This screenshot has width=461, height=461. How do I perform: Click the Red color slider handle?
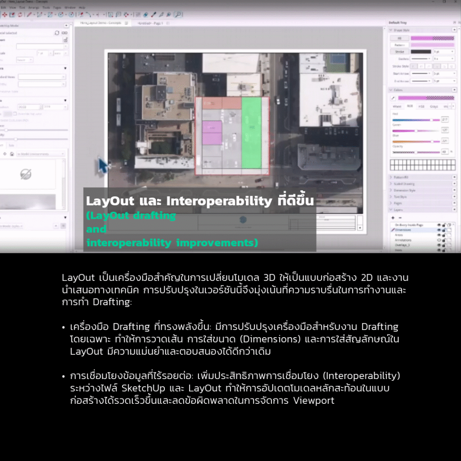click(431, 120)
